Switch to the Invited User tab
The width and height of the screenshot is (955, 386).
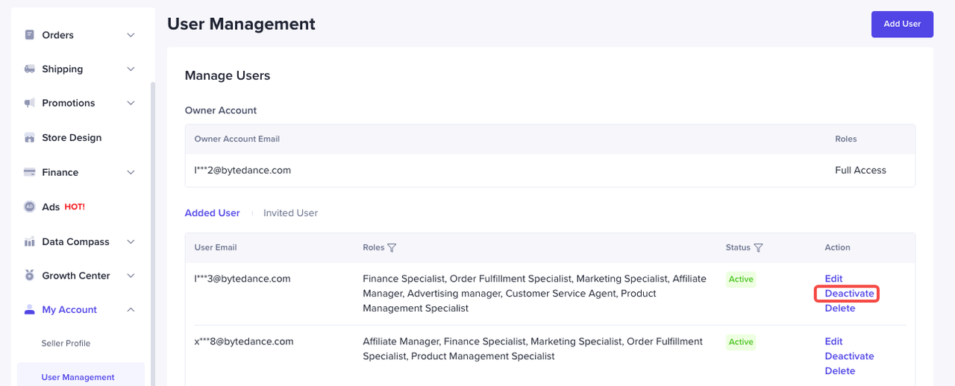pos(290,213)
